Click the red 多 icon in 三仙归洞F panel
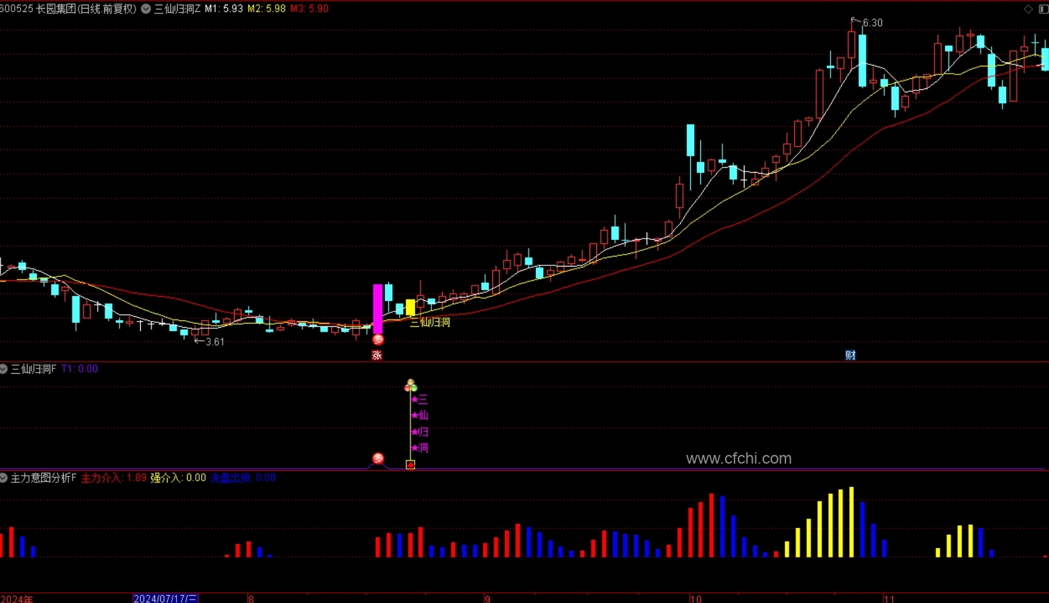1049x603 pixels. [378, 458]
